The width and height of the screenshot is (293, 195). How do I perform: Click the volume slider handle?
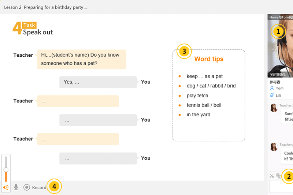click(x=6, y=170)
